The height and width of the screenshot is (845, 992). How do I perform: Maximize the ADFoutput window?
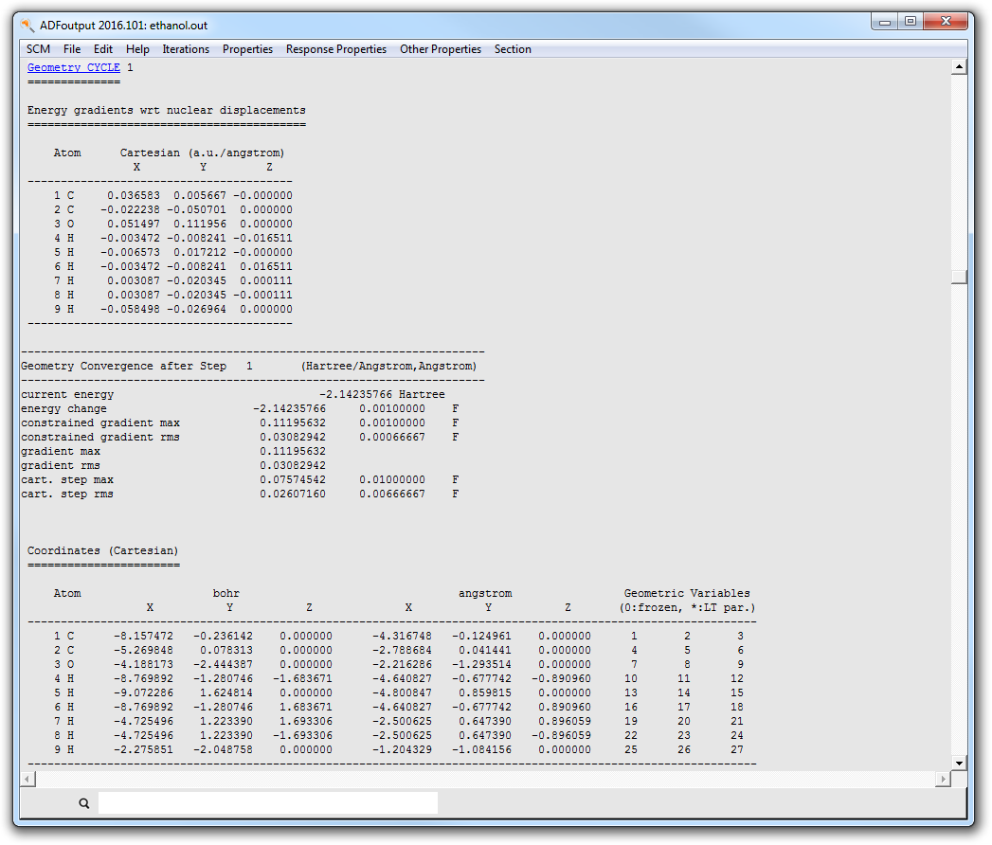911,22
